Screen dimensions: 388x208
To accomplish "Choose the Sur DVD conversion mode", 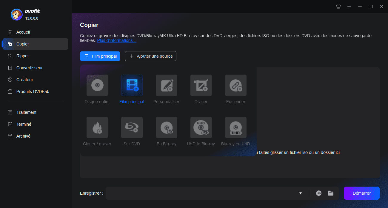I will pyautogui.click(x=132, y=127).
